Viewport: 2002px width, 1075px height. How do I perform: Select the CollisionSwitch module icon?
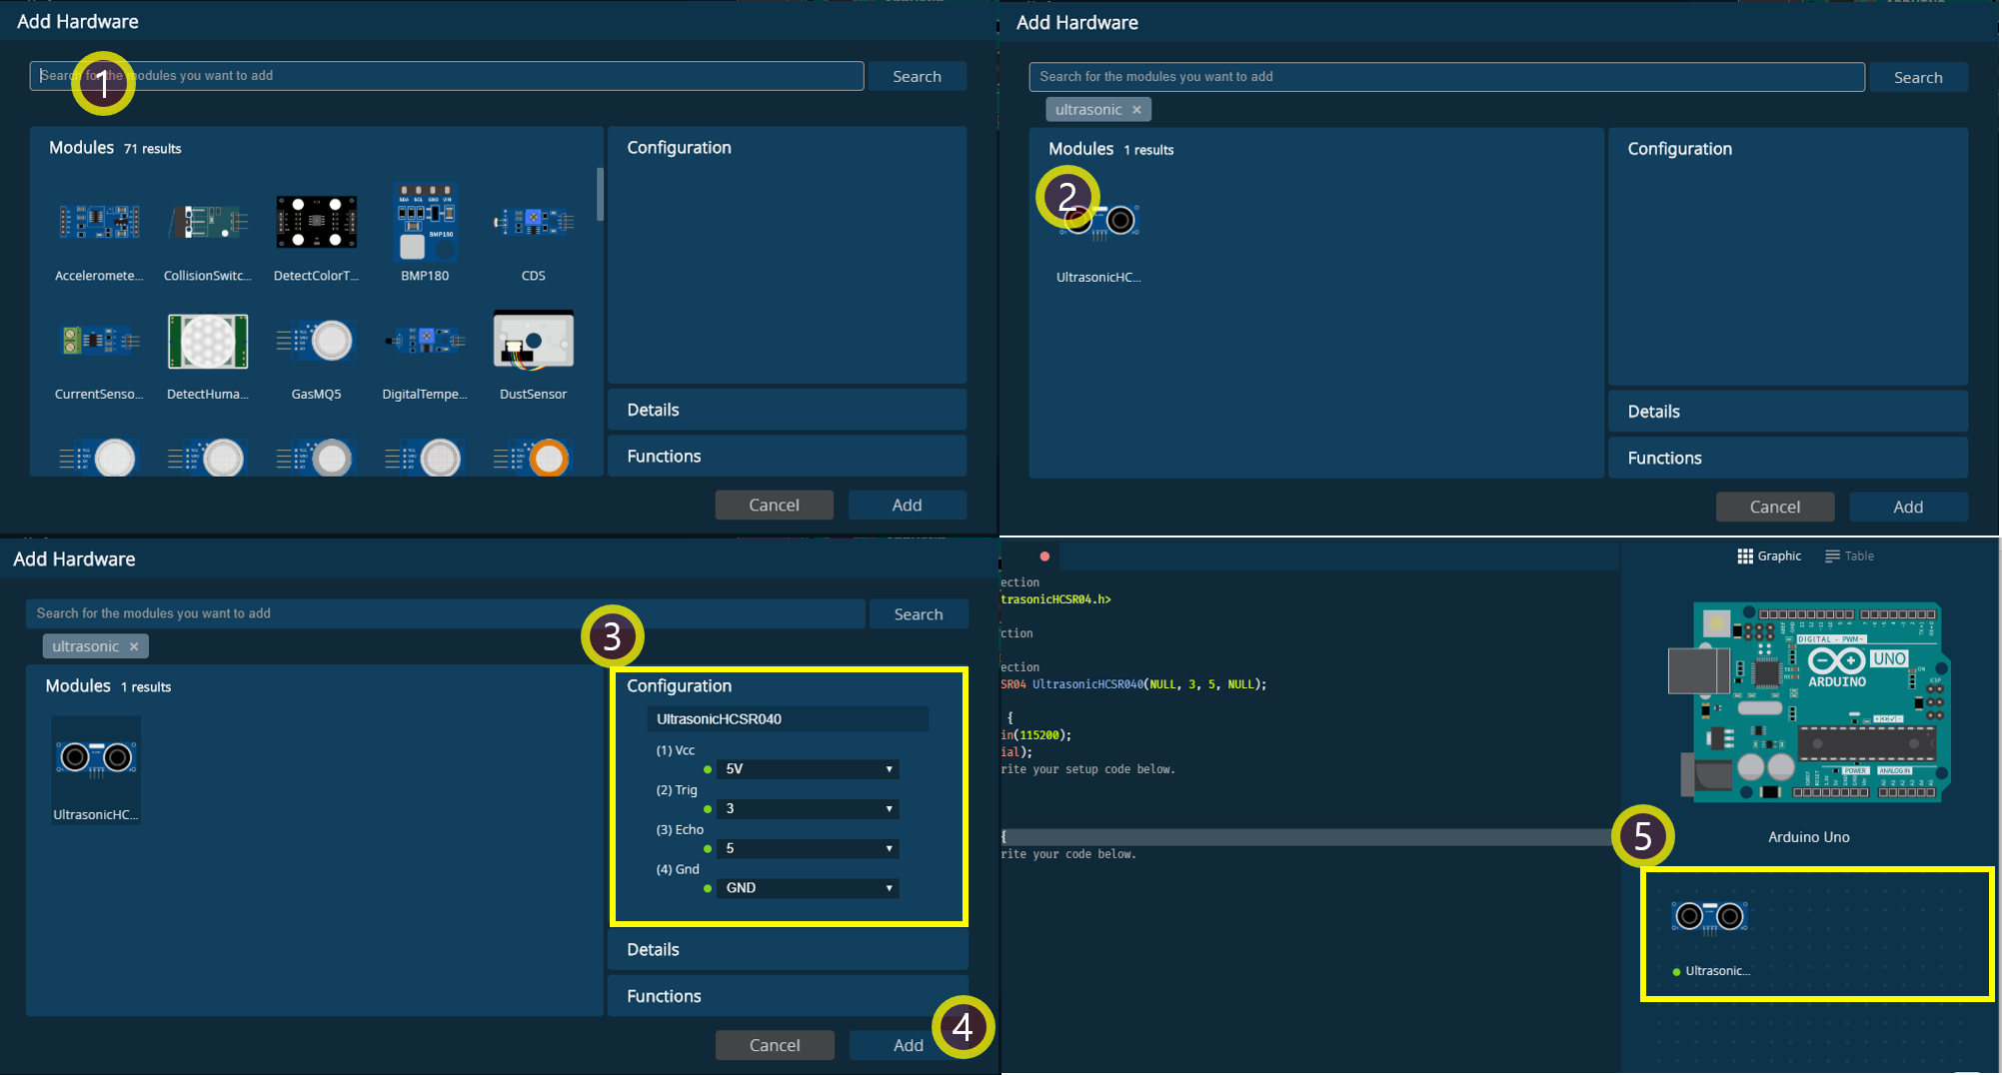[x=208, y=222]
